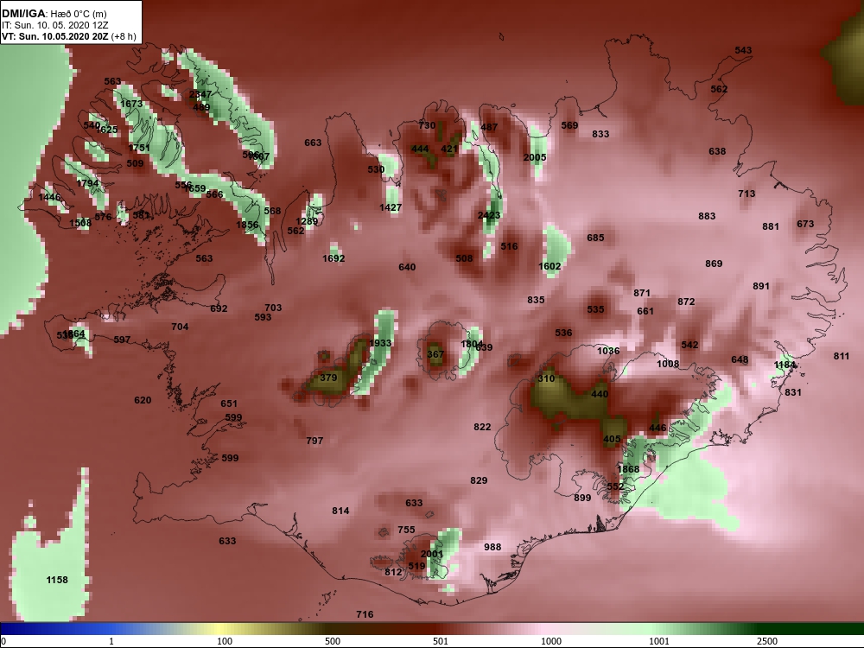Click the 822 height value
The image size is (864, 648).
point(482,427)
